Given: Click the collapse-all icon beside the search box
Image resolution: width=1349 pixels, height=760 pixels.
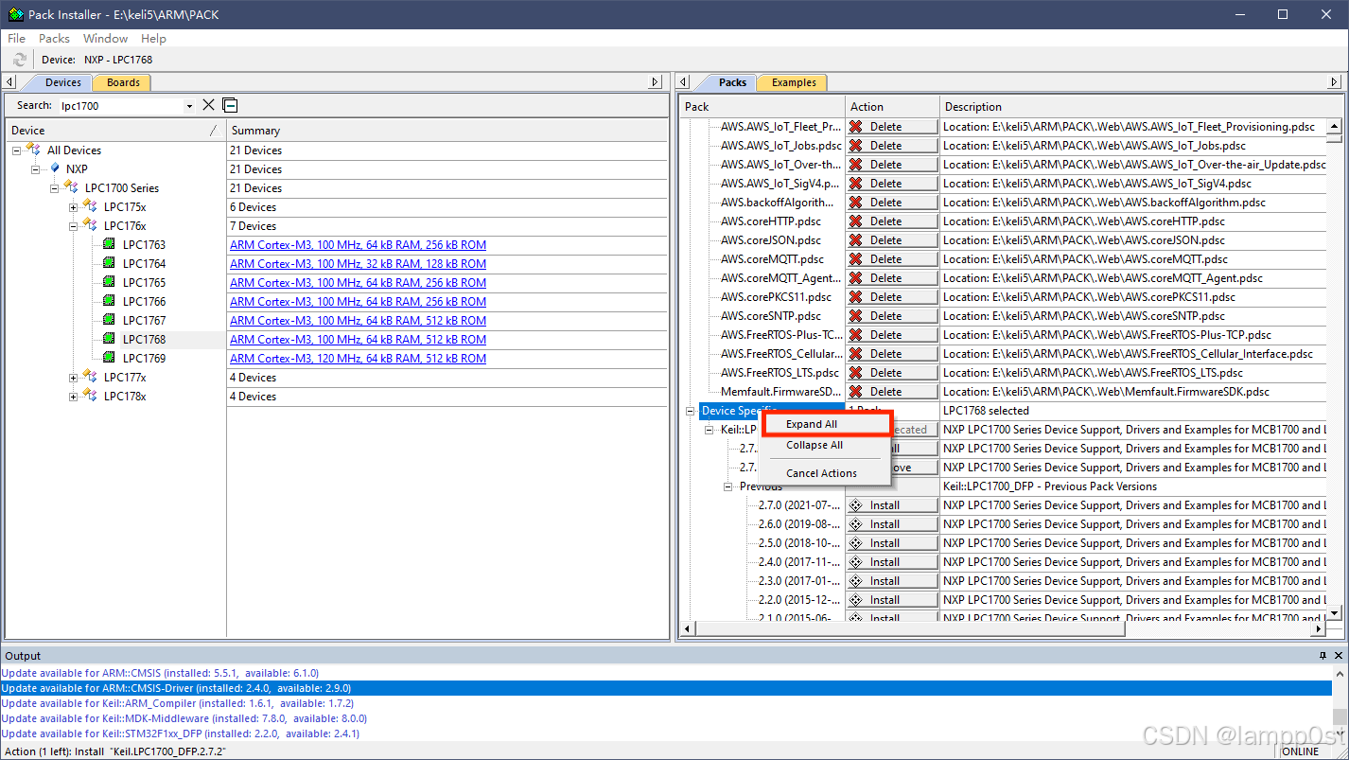Looking at the screenshot, I should [x=230, y=105].
